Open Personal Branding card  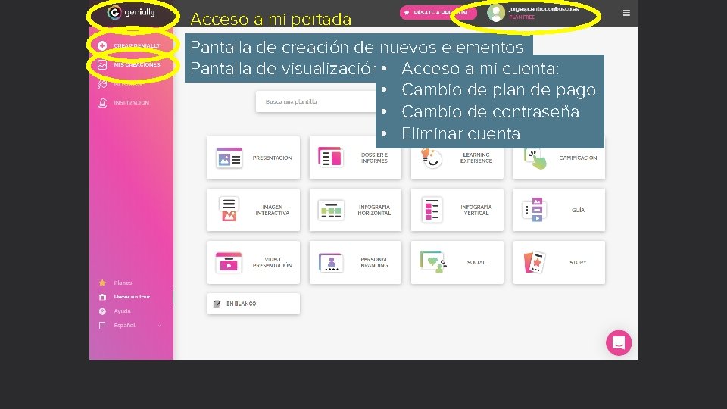(355, 262)
